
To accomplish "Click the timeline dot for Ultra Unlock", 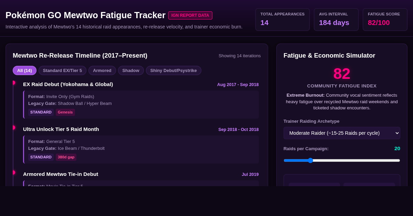I will click(13, 128).
